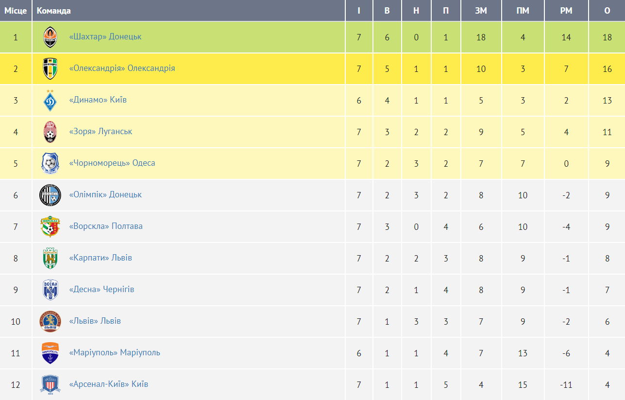The image size is (625, 400).
Task: Click the Desna Chernihiv club logo
Action: click(x=50, y=290)
